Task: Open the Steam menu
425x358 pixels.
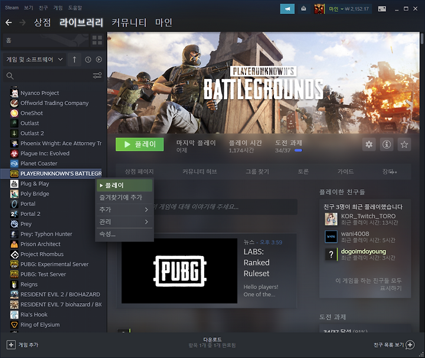Action: (12, 8)
